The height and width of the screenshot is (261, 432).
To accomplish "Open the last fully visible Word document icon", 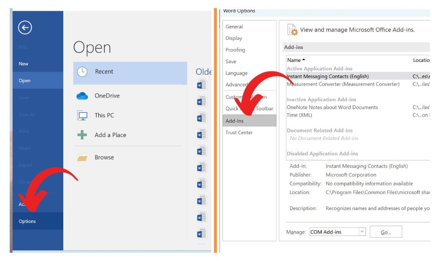I will 202,234.
